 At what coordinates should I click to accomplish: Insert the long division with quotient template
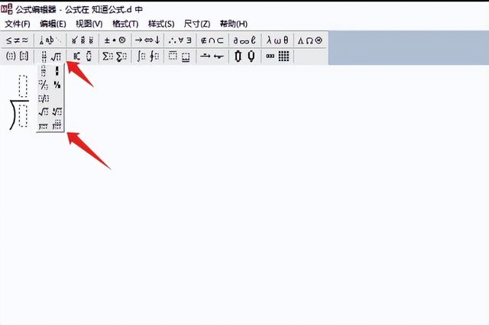(57, 124)
